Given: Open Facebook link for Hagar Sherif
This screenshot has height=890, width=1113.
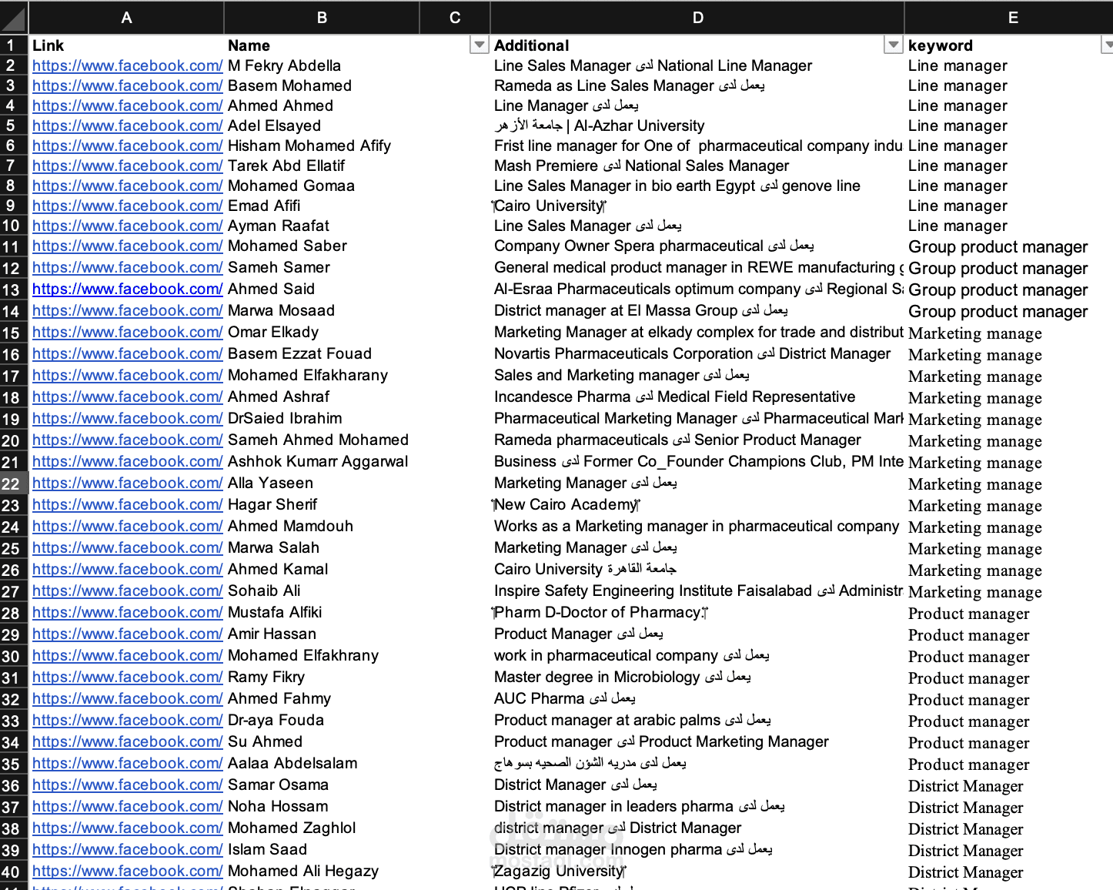Looking at the screenshot, I should coord(127,505).
